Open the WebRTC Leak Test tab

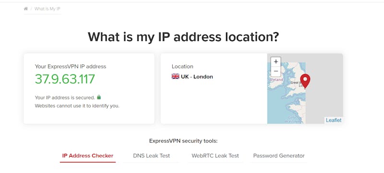pos(215,156)
